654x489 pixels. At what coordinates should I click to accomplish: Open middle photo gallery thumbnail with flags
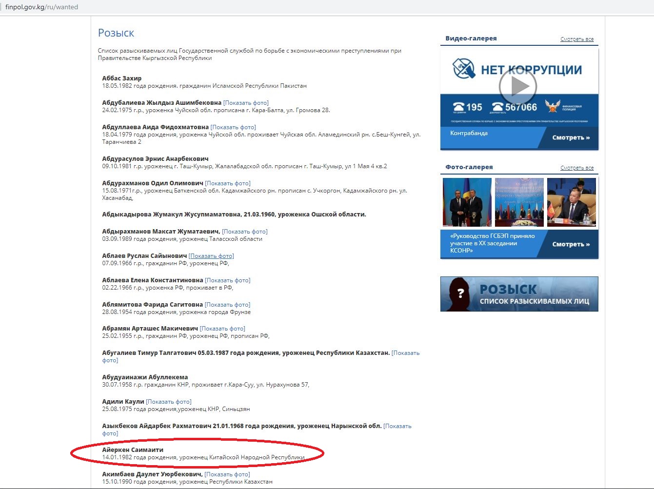pos(519,202)
